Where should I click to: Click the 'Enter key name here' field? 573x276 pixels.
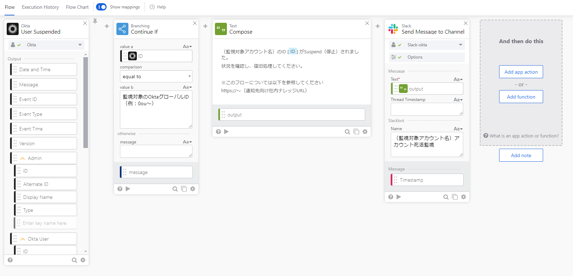coord(45,223)
